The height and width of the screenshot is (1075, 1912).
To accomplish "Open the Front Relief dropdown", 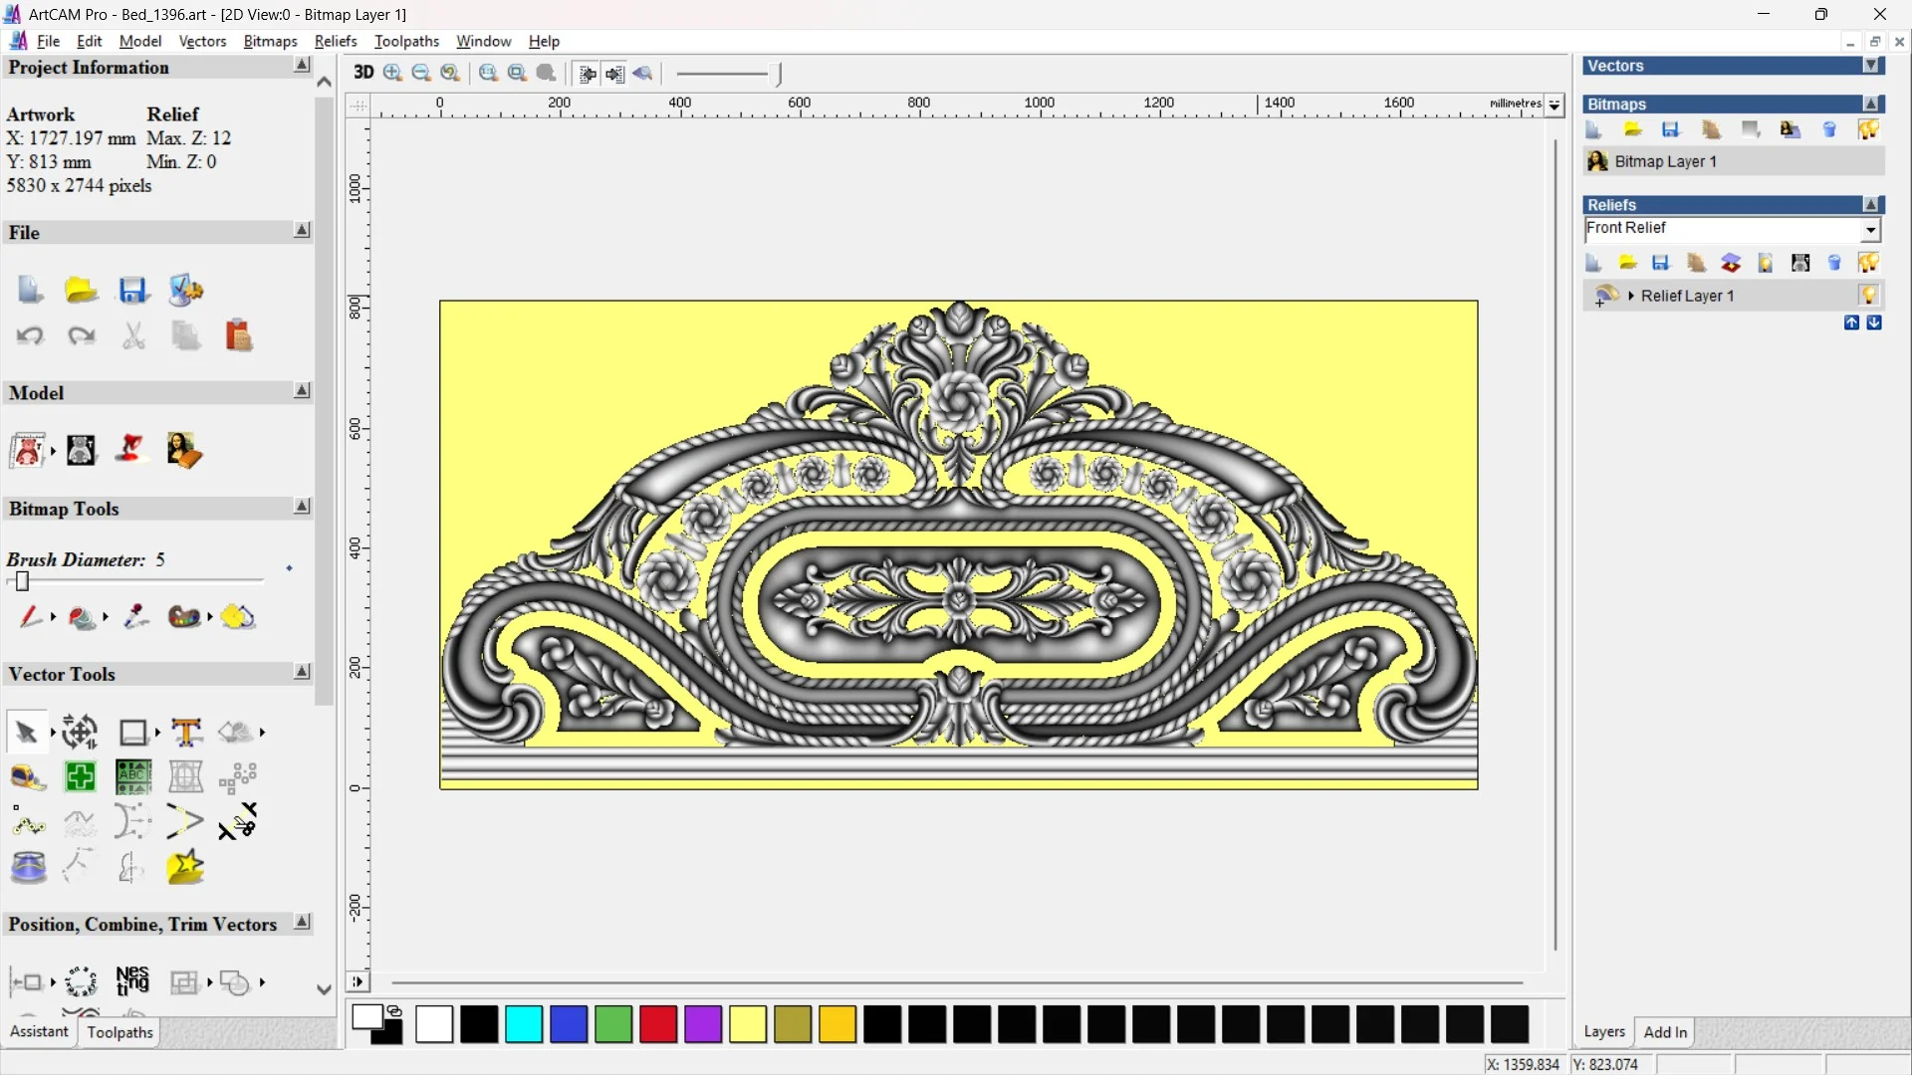I will [x=1870, y=230].
